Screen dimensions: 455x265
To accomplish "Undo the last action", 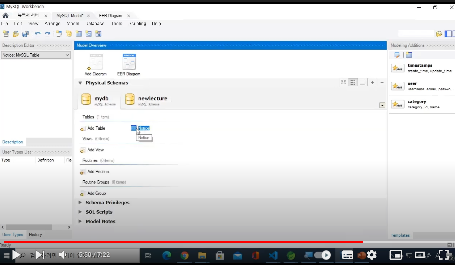I will point(38,34).
